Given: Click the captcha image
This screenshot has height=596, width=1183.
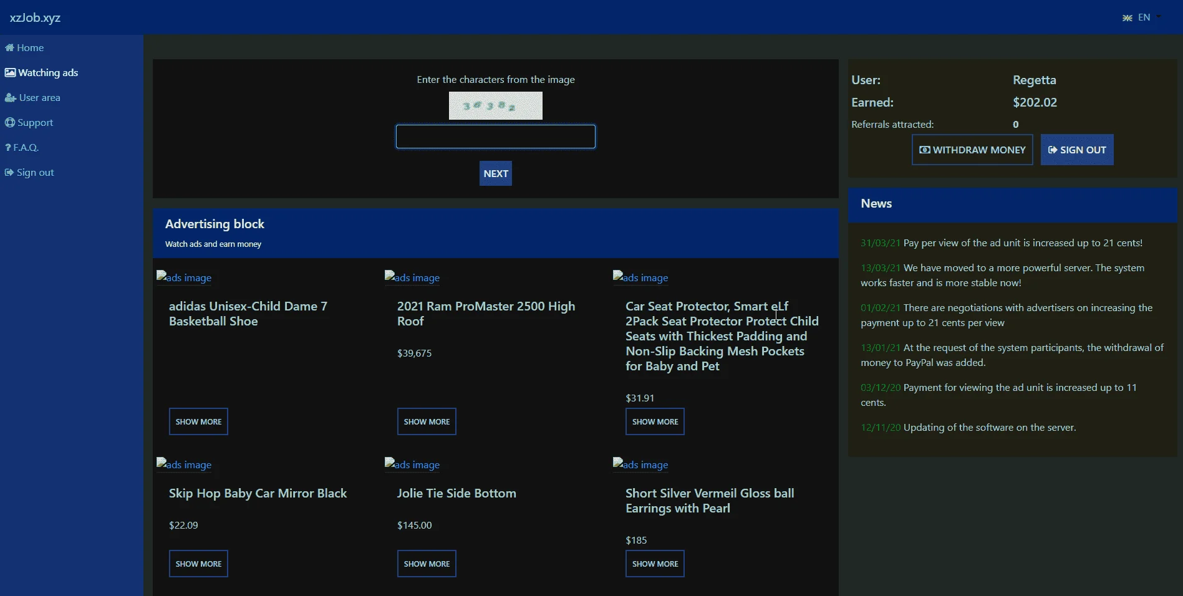Looking at the screenshot, I should tap(496, 106).
